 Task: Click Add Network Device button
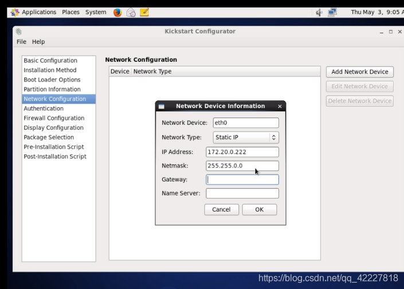coord(360,72)
